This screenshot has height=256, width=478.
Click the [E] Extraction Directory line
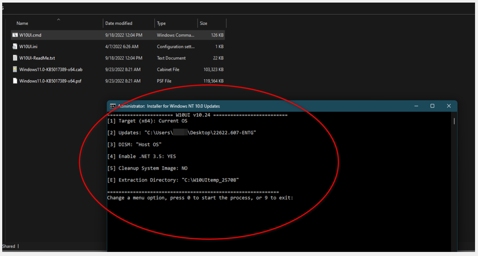pyautogui.click(x=173, y=180)
